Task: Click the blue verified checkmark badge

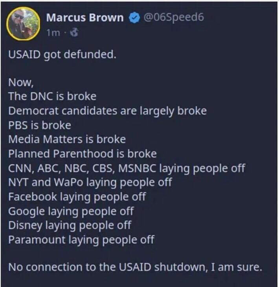Action: point(134,18)
